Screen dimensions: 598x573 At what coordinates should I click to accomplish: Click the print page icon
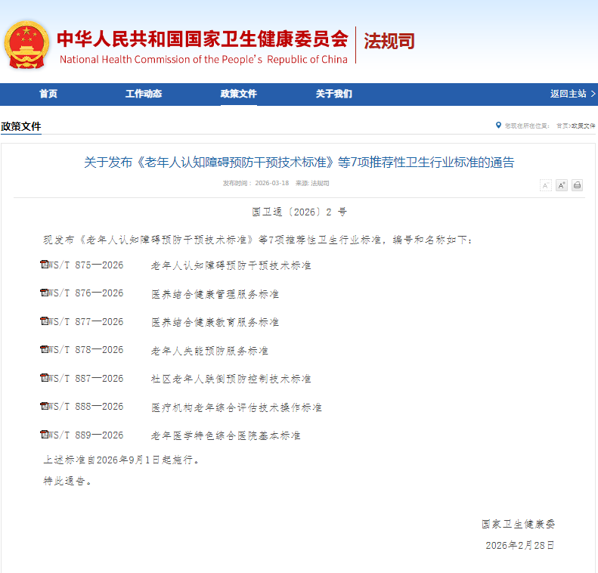pyautogui.click(x=577, y=185)
